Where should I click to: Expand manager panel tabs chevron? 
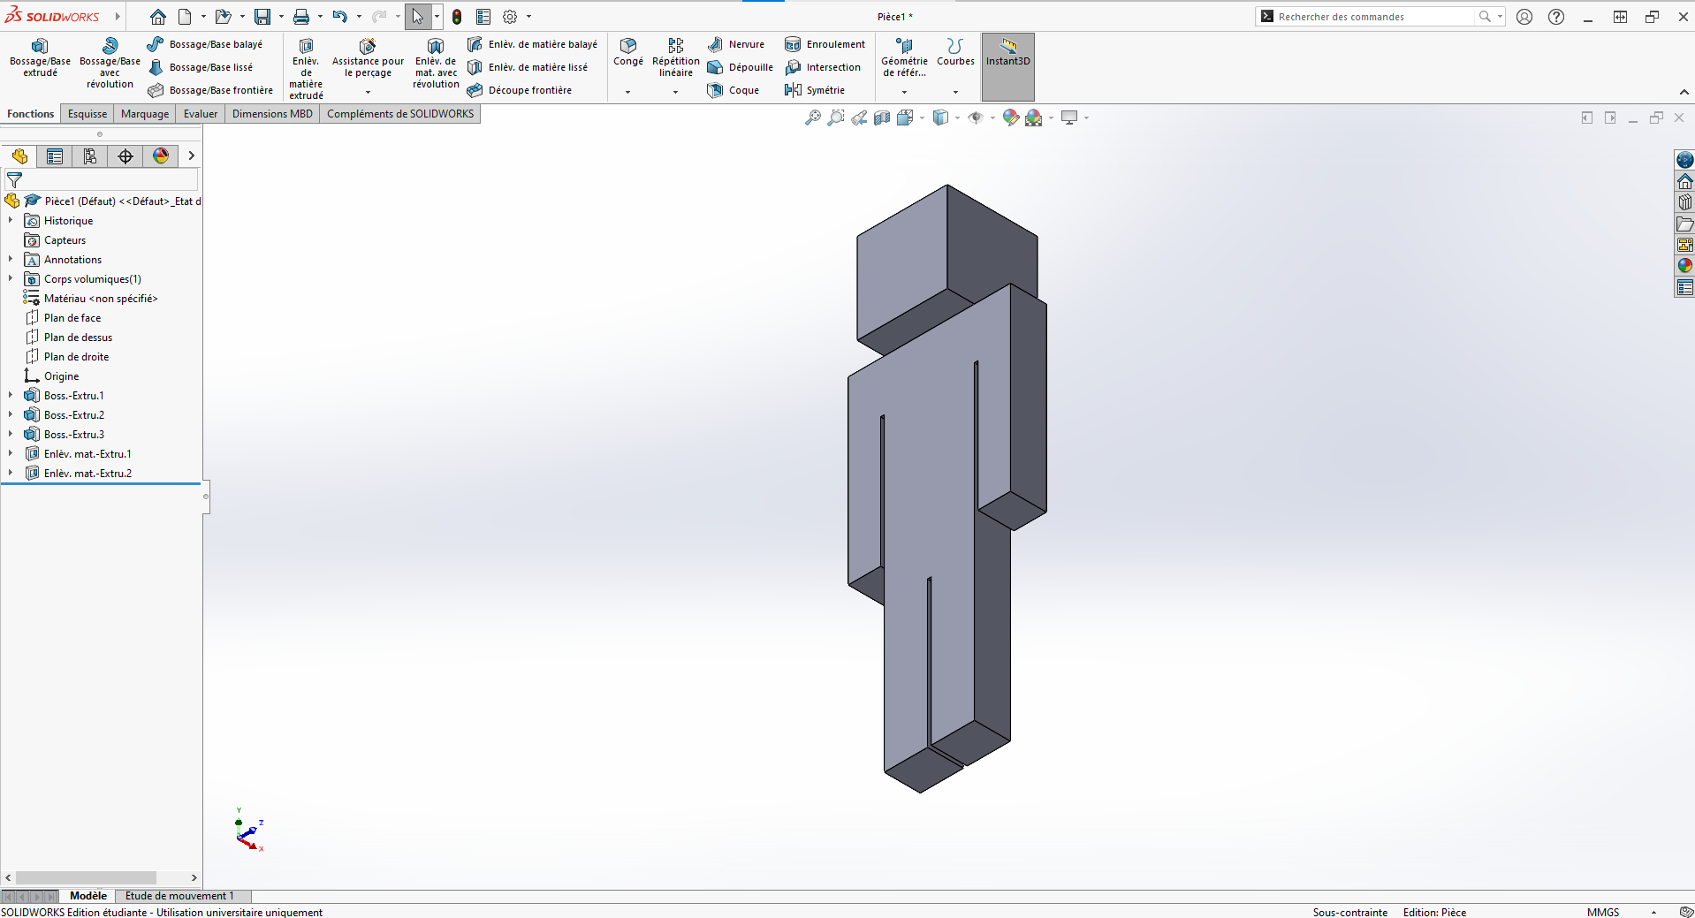[191, 156]
